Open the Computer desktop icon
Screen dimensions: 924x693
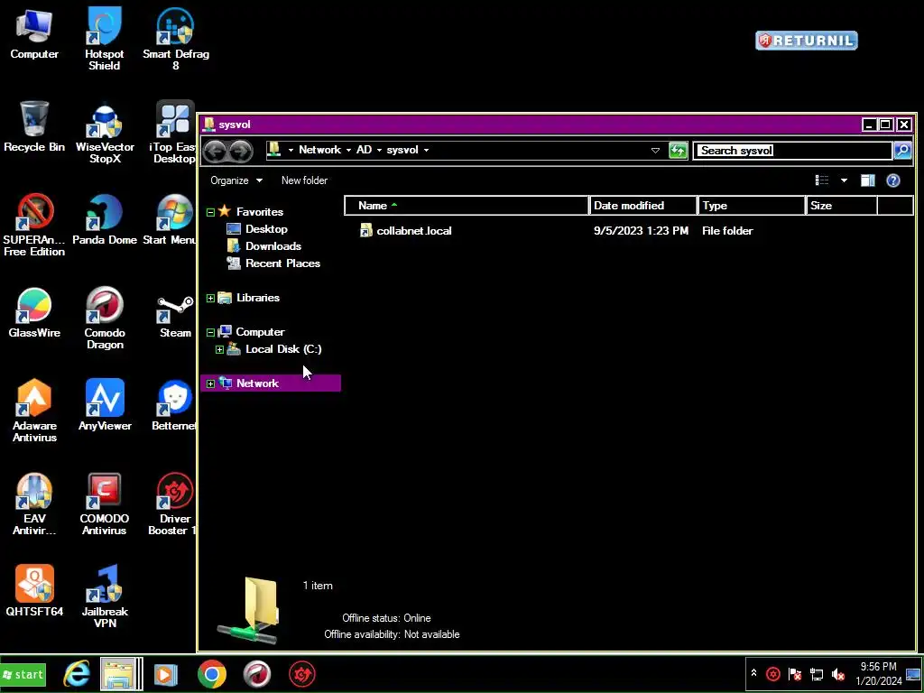point(34,34)
